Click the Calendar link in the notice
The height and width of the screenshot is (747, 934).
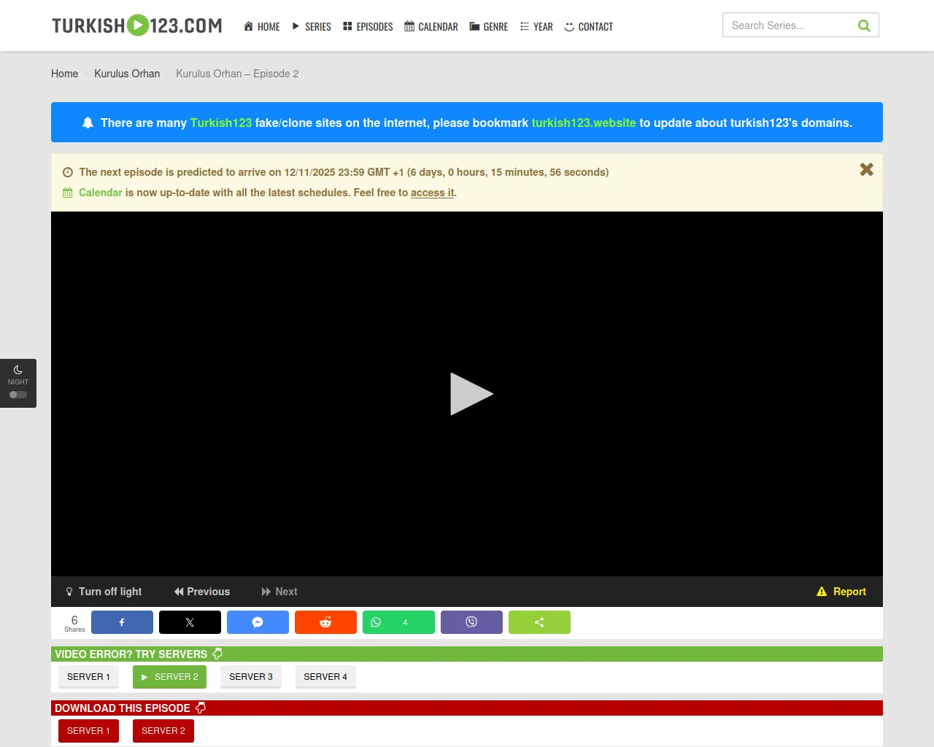click(101, 193)
